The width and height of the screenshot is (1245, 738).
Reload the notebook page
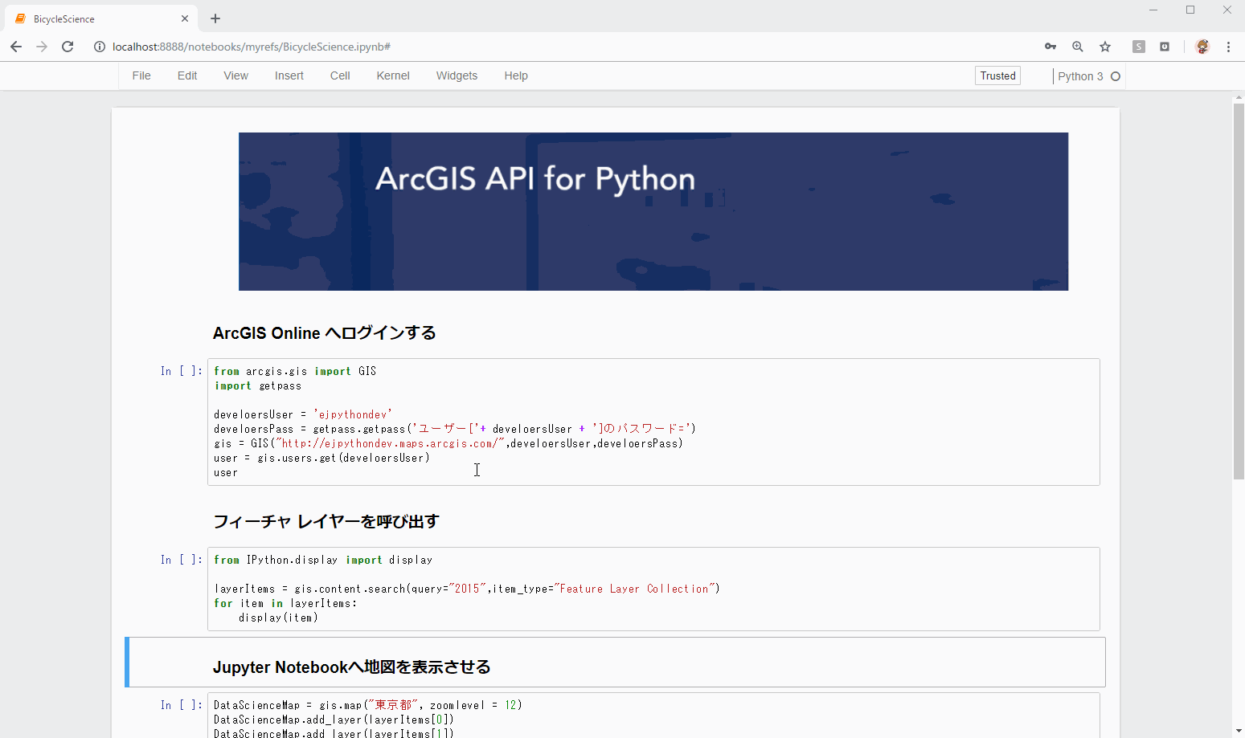coord(68,47)
